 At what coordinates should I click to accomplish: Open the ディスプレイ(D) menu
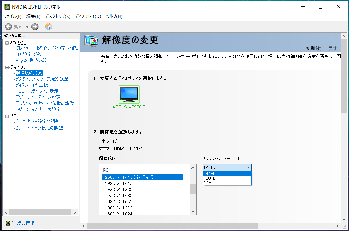[x=88, y=16]
